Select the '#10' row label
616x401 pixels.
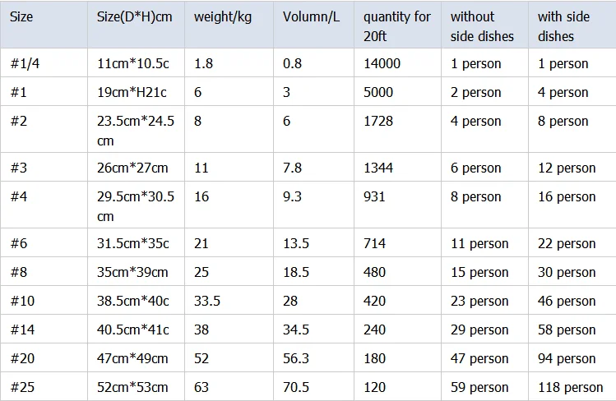[x=22, y=301]
